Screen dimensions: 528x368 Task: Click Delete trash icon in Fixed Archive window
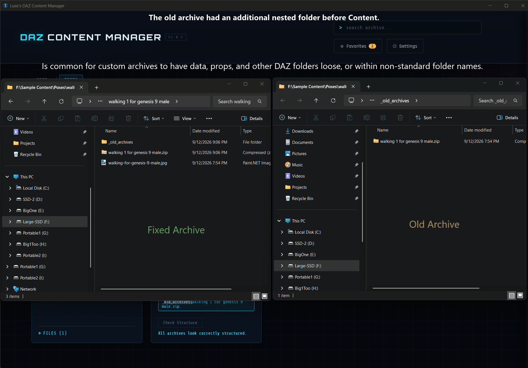click(x=128, y=118)
